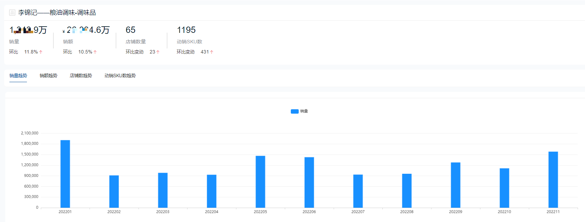Click the 202209 x-axis label
The width and height of the screenshot is (585, 222).
tap(456, 212)
